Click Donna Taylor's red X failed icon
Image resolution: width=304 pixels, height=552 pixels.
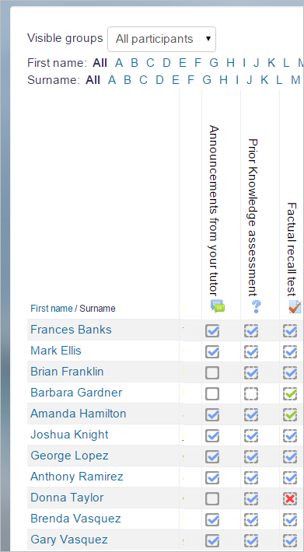click(290, 499)
